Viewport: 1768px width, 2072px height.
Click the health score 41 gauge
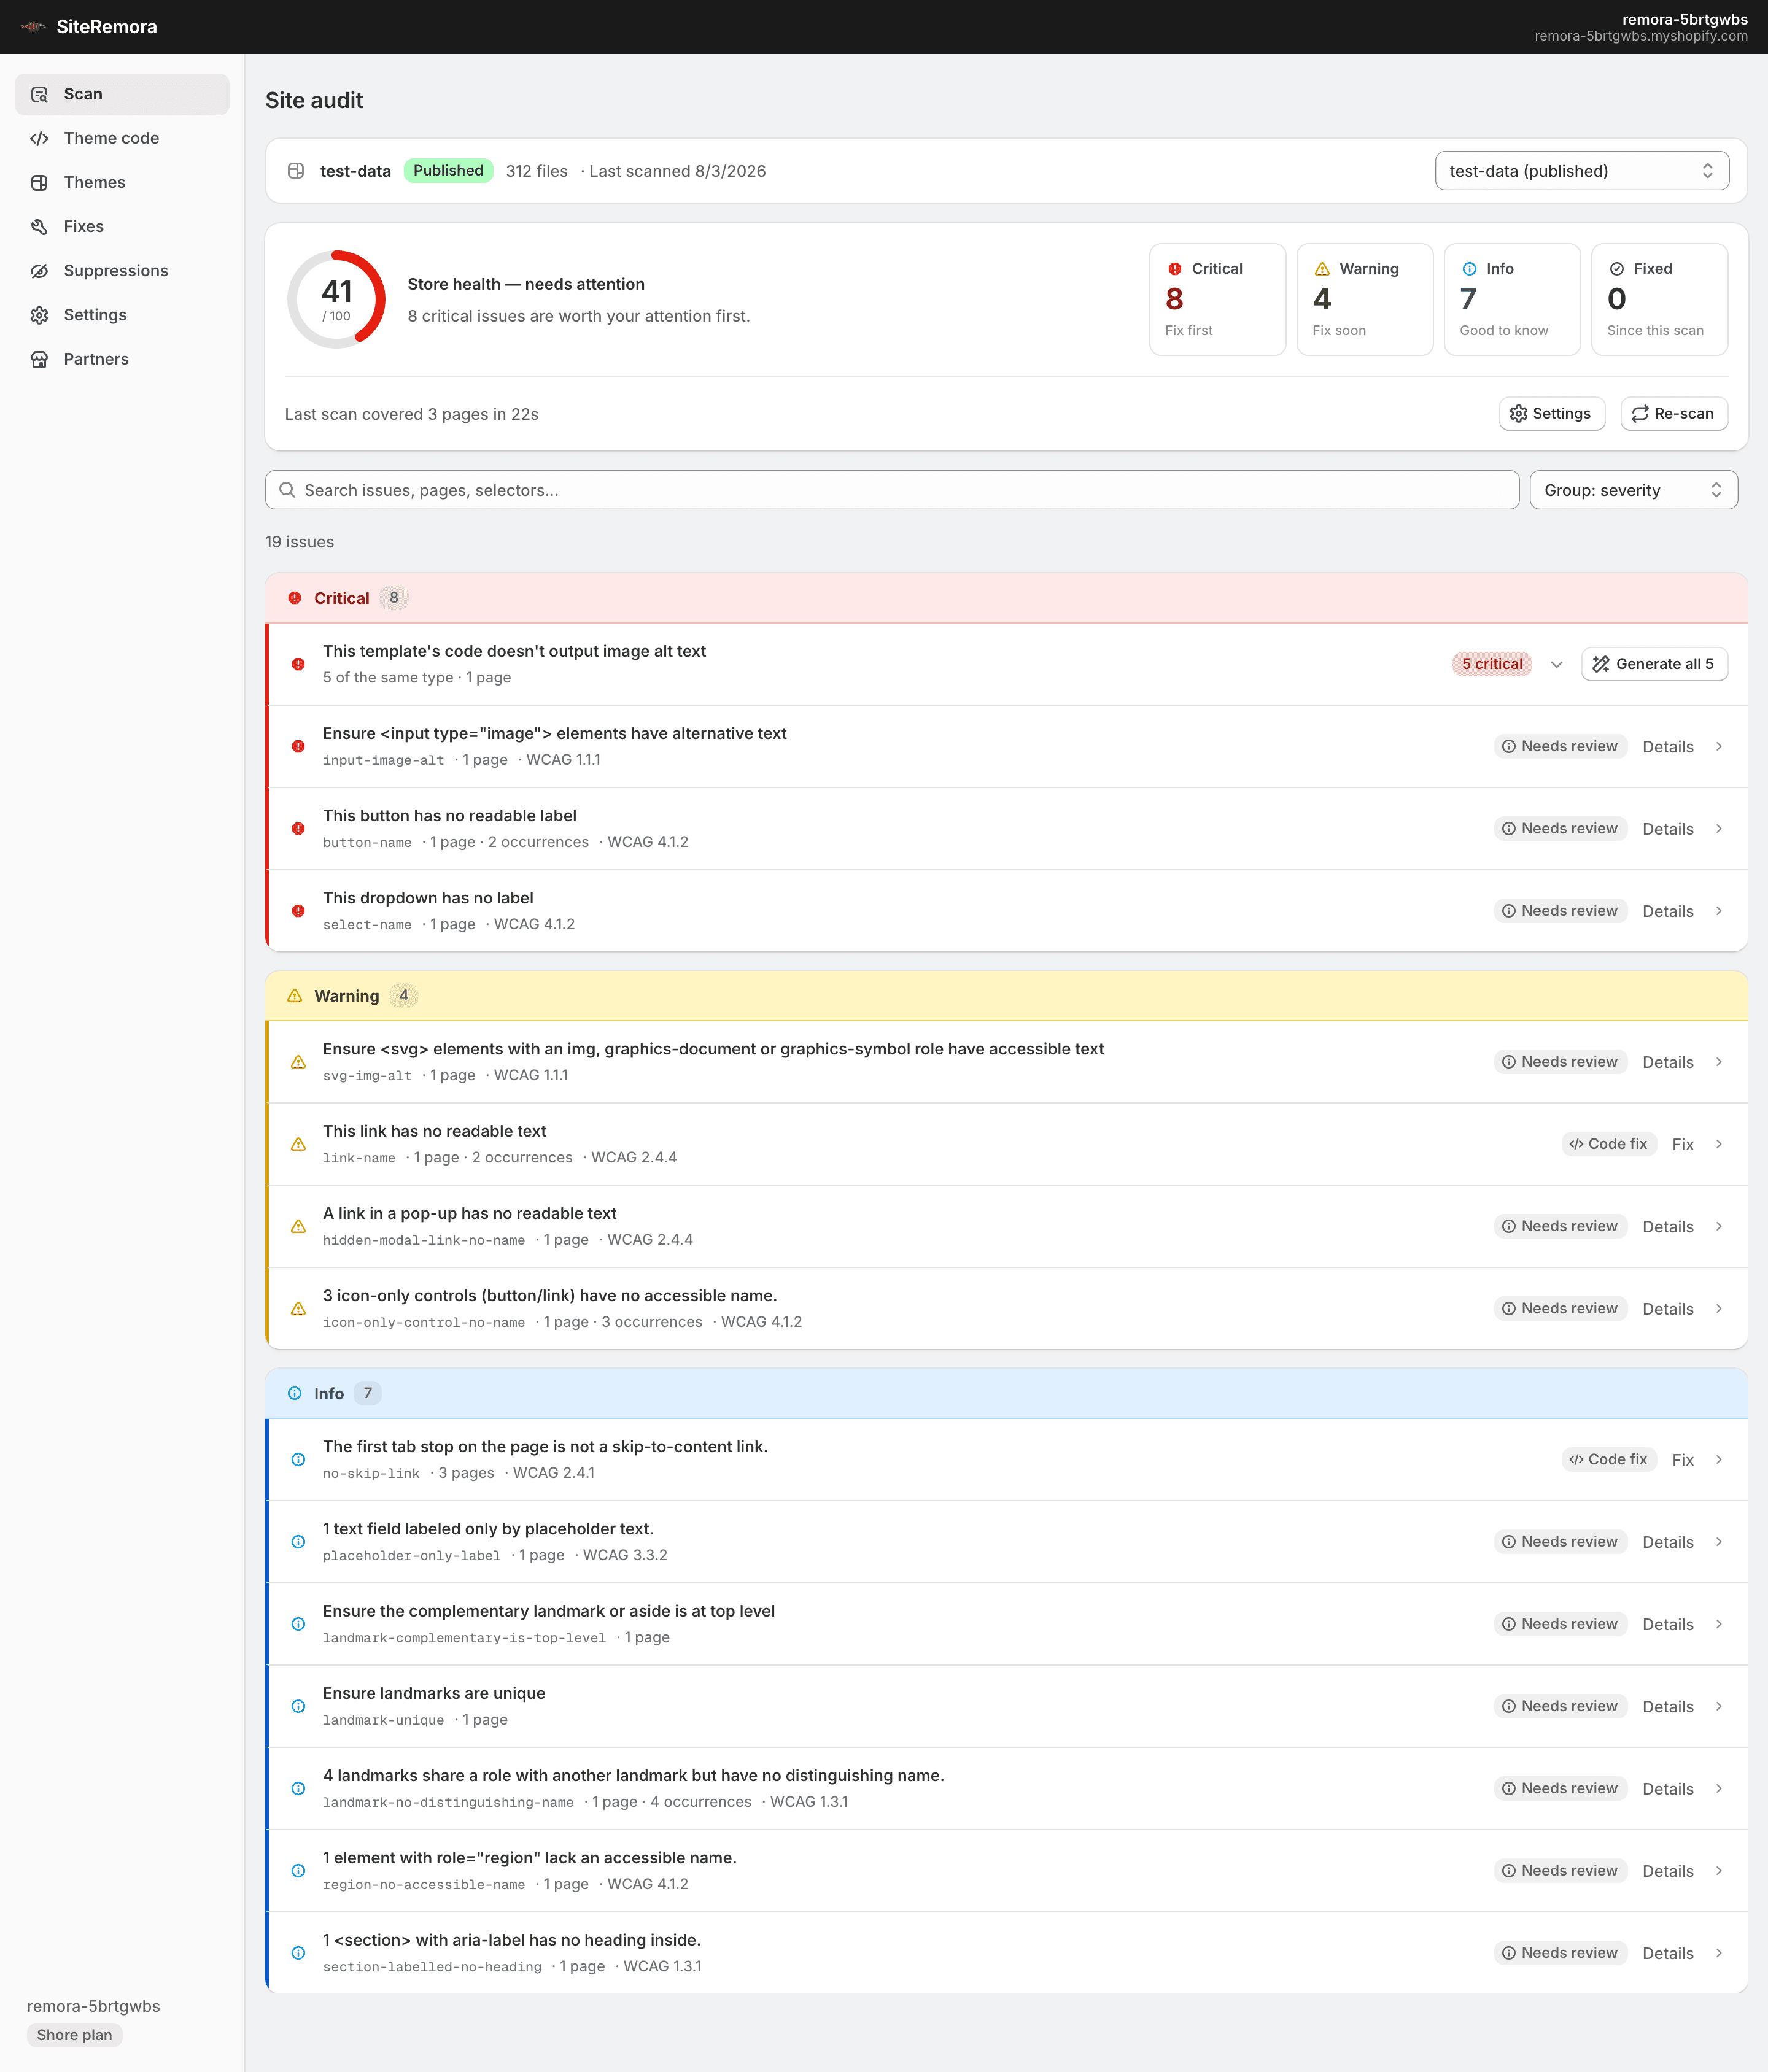pos(336,299)
